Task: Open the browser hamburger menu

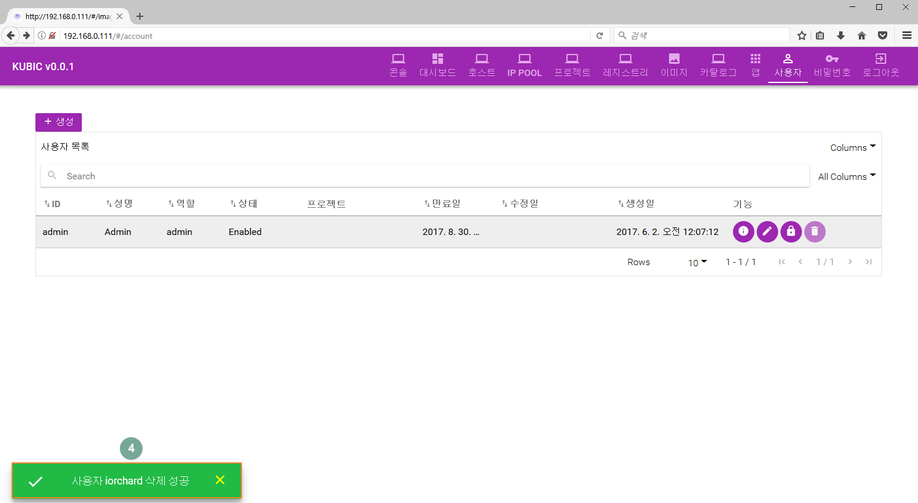Action: [x=907, y=35]
